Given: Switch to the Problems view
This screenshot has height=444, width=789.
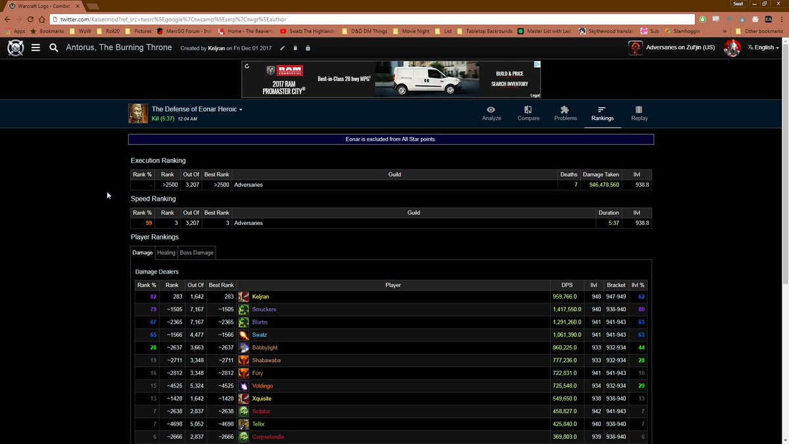Looking at the screenshot, I should [565, 114].
